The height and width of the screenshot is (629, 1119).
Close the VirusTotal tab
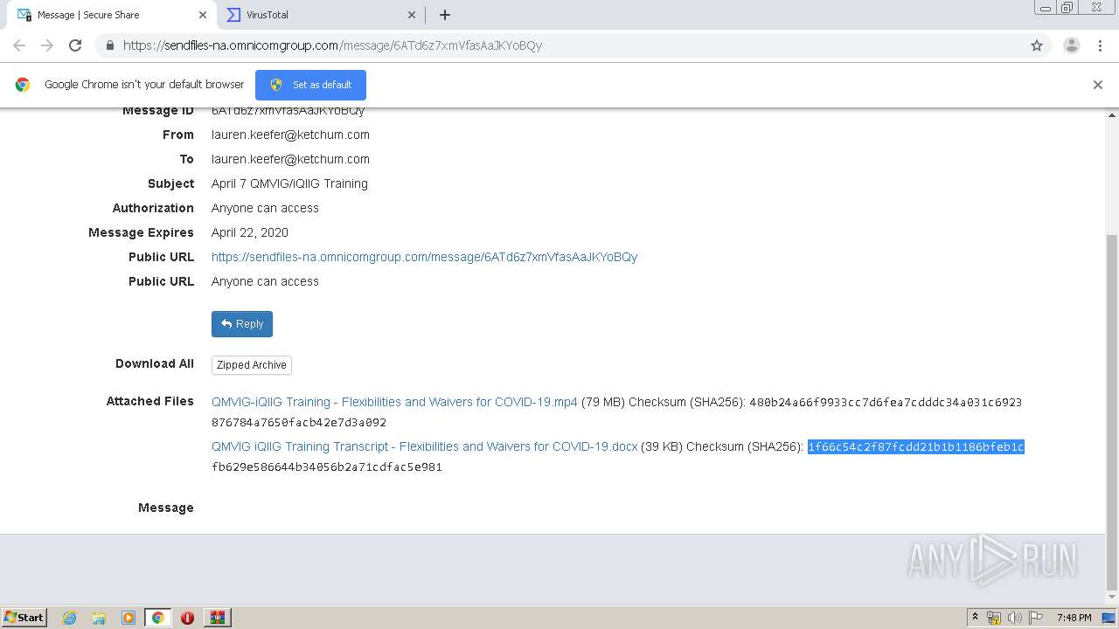412,15
